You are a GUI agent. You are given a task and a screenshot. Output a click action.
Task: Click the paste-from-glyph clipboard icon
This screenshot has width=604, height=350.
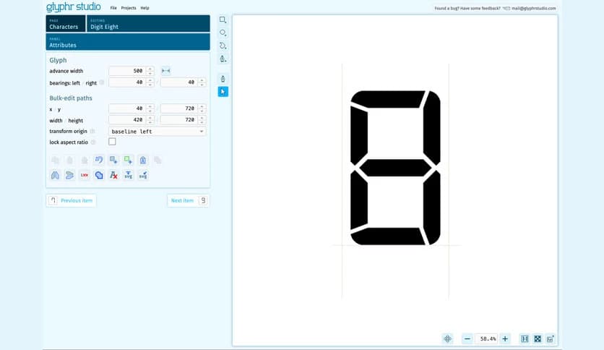pos(143,160)
